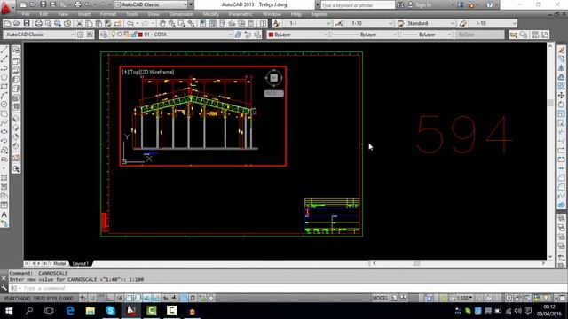The image size is (568, 319).
Task: Select the Arc draw tool
Action: coord(4,95)
